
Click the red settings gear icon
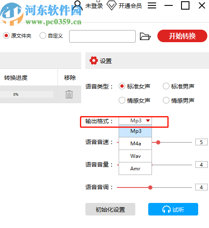[94, 61]
